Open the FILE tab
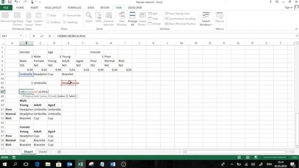Screen dimensions: 299x168 click(6, 7)
